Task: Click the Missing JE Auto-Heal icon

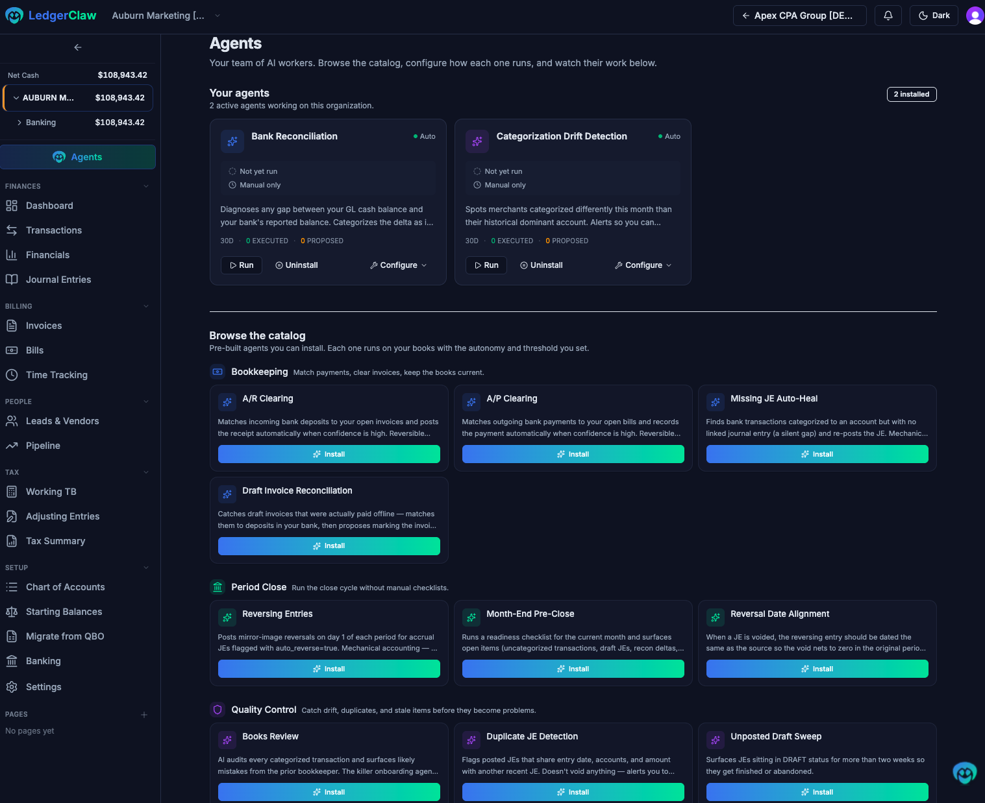Action: point(716,402)
